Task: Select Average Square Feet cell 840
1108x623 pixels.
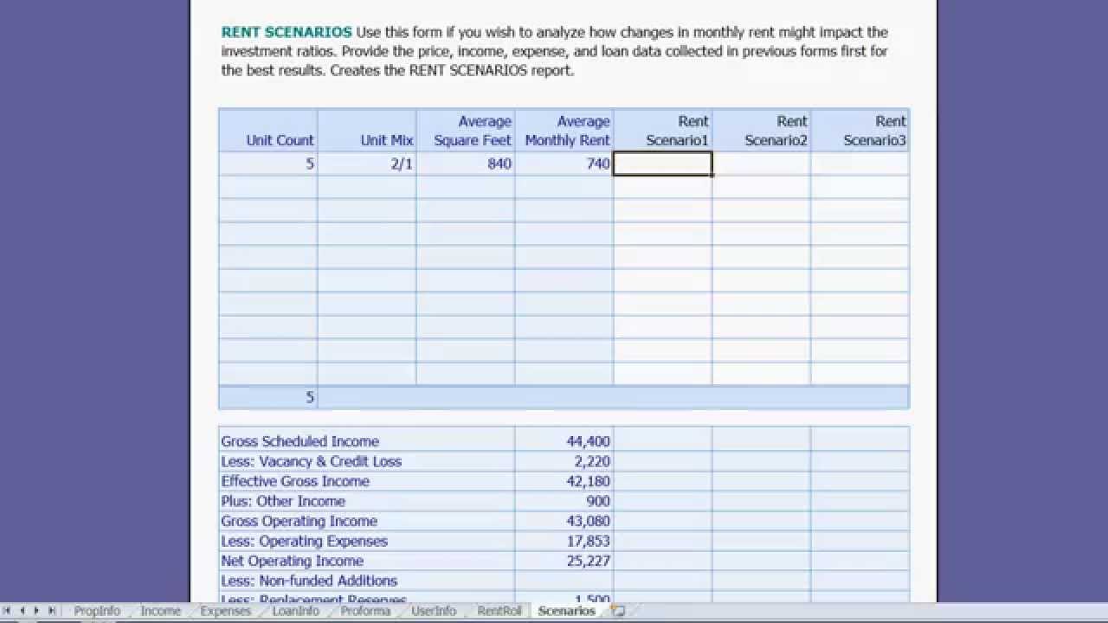Action: (466, 164)
